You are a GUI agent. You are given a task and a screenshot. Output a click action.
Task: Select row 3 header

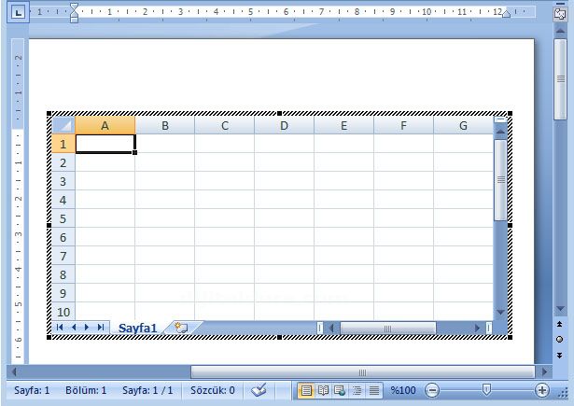pos(63,181)
